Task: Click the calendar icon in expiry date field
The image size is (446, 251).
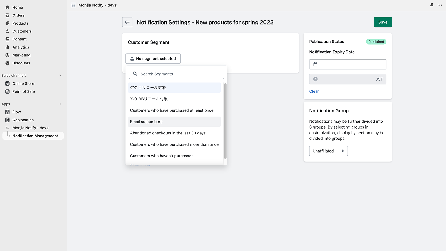Action: [x=315, y=64]
